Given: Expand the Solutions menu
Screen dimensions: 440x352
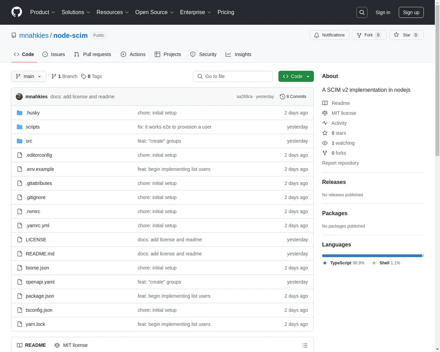Looking at the screenshot, I should tap(76, 12).
